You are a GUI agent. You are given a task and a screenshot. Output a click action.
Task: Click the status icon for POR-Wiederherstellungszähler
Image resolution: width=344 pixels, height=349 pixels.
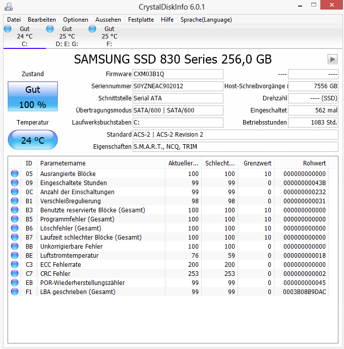[x=15, y=282]
